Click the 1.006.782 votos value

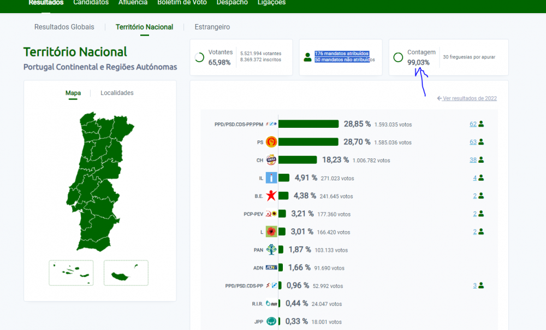(x=371, y=160)
